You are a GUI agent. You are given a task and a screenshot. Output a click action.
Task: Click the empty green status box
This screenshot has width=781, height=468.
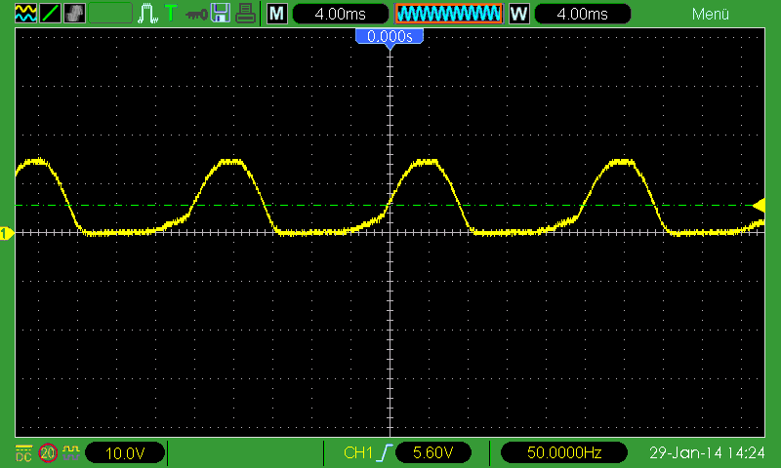tap(110, 14)
